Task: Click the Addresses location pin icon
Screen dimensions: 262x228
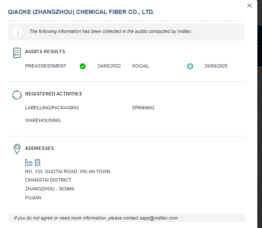Action: [x=17, y=149]
